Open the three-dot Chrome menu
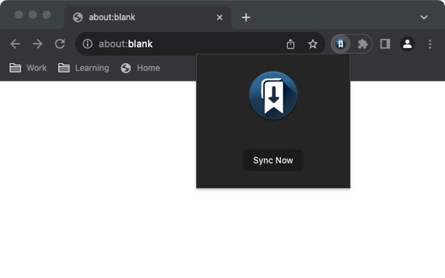The width and height of the screenshot is (445, 278). pyautogui.click(x=429, y=44)
